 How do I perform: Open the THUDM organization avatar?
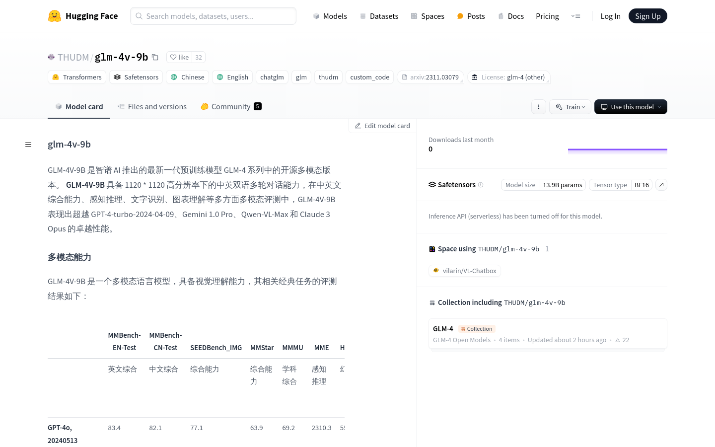(51, 57)
